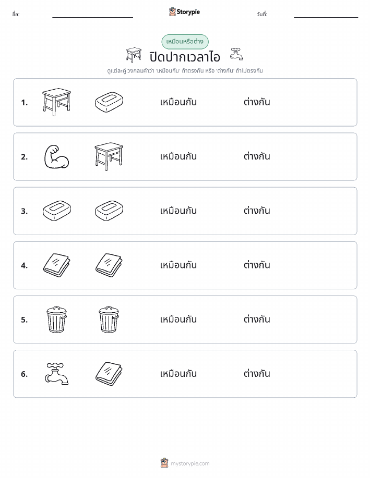The image size is (370, 478).
Task: Click the folded towel in row 6
Action: [109, 374]
